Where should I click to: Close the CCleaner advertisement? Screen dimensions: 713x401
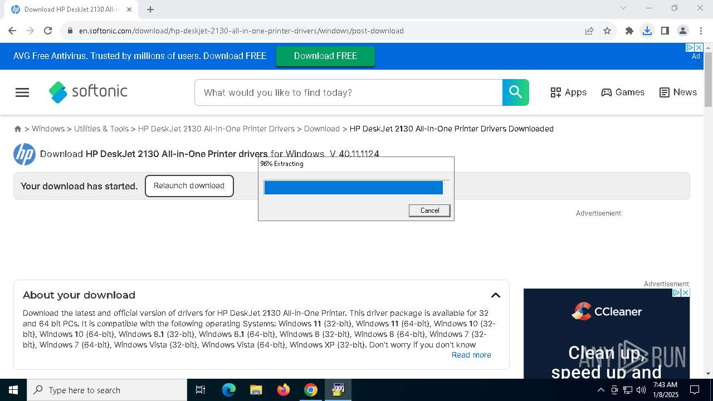tap(686, 292)
